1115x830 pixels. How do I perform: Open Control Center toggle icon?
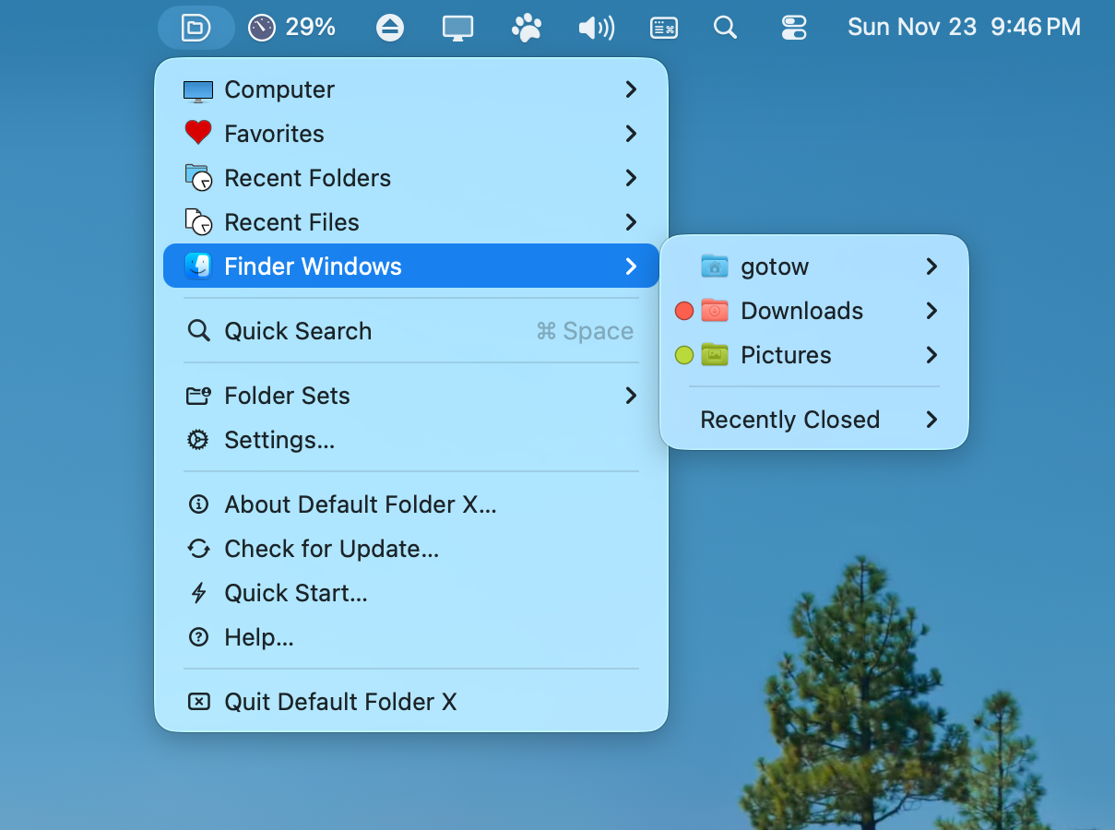794,28
